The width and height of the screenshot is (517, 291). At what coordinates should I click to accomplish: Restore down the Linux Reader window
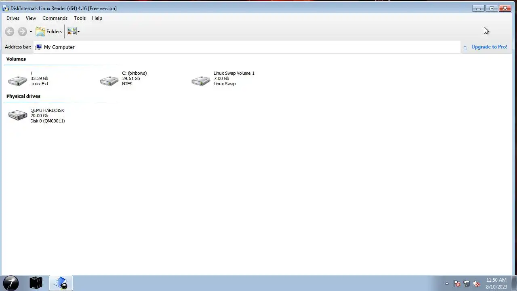492,8
